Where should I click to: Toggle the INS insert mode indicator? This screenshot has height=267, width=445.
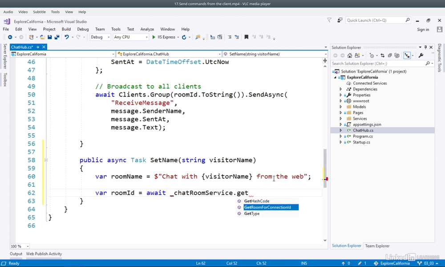click(x=303, y=263)
